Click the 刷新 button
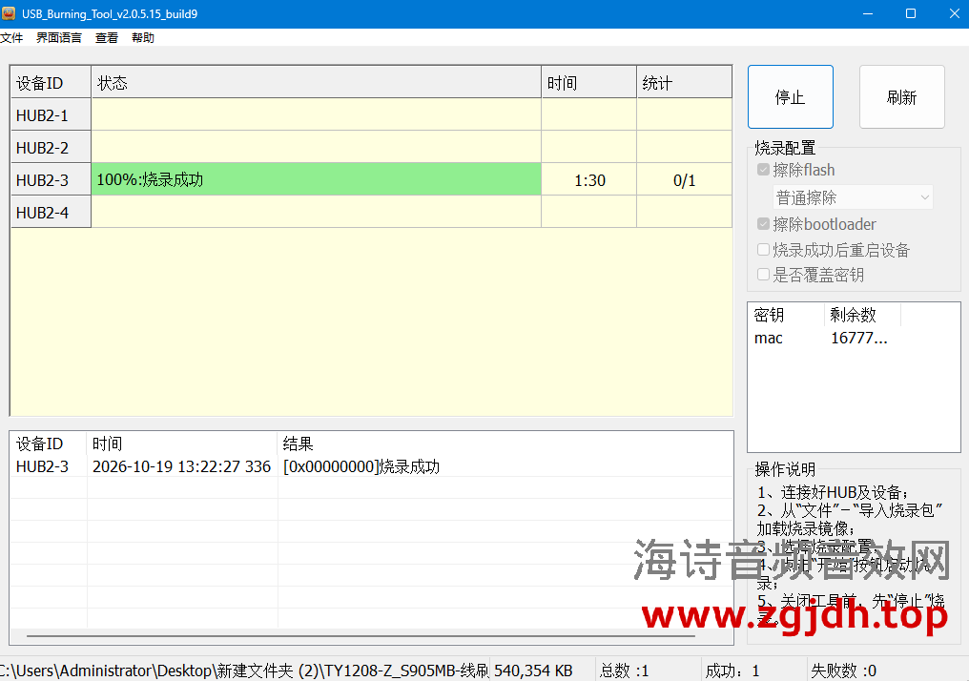The height and width of the screenshot is (681, 969). (x=901, y=97)
